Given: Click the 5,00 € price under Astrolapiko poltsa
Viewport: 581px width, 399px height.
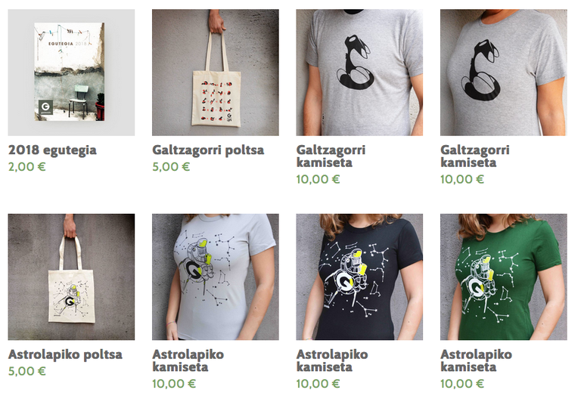Looking at the screenshot, I should pos(27,371).
